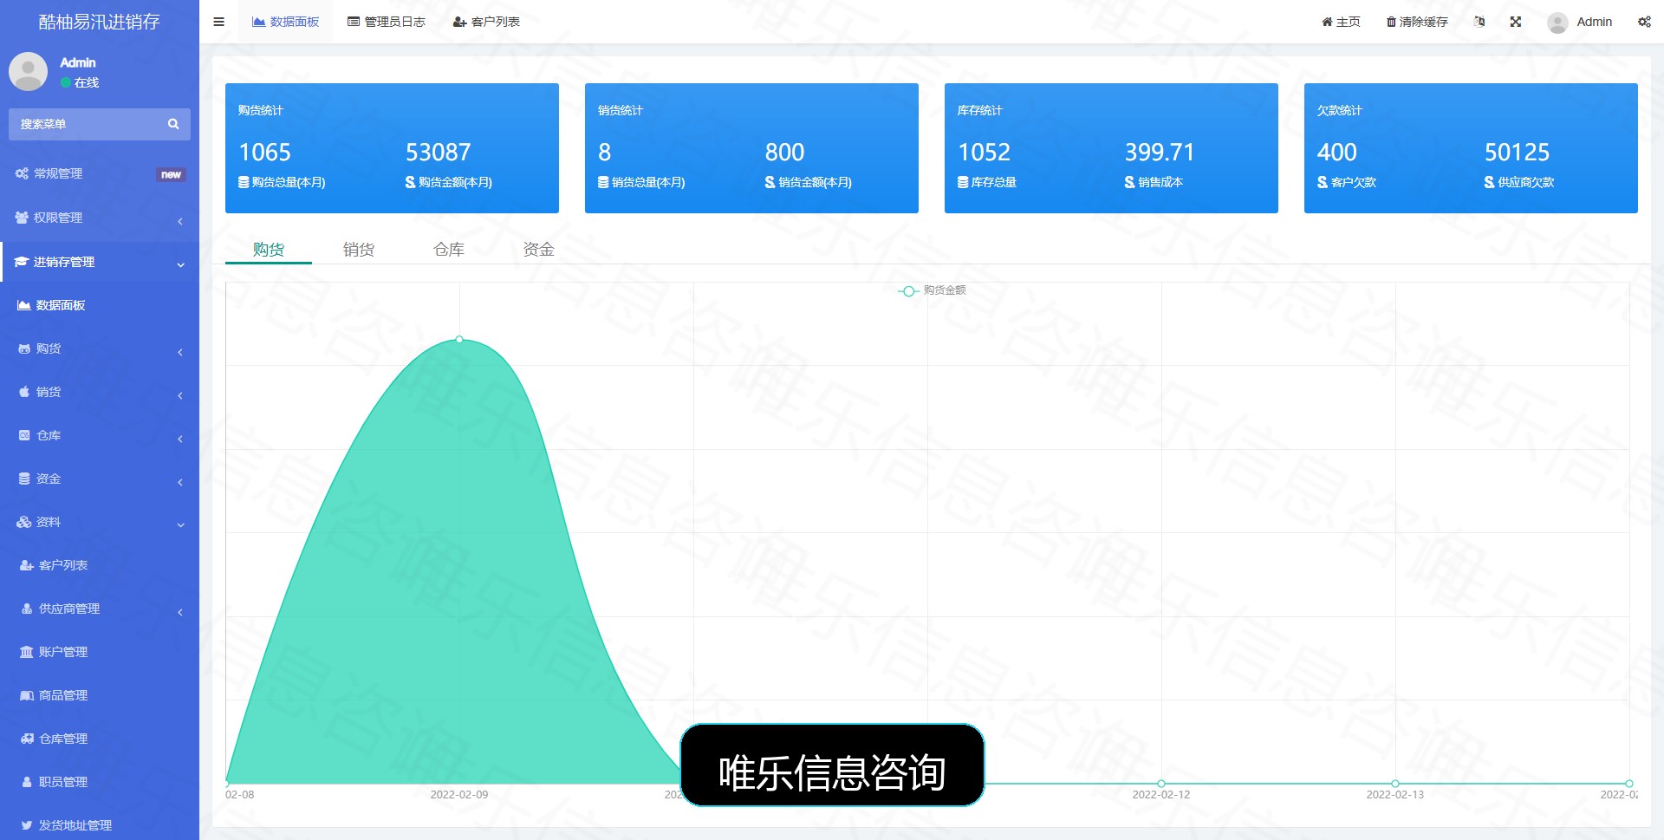Open 发货地址管理 in the sidebar
The width and height of the screenshot is (1664, 840).
[100, 825]
